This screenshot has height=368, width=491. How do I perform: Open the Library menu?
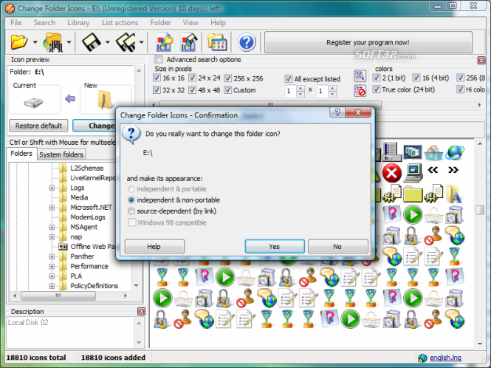click(78, 23)
